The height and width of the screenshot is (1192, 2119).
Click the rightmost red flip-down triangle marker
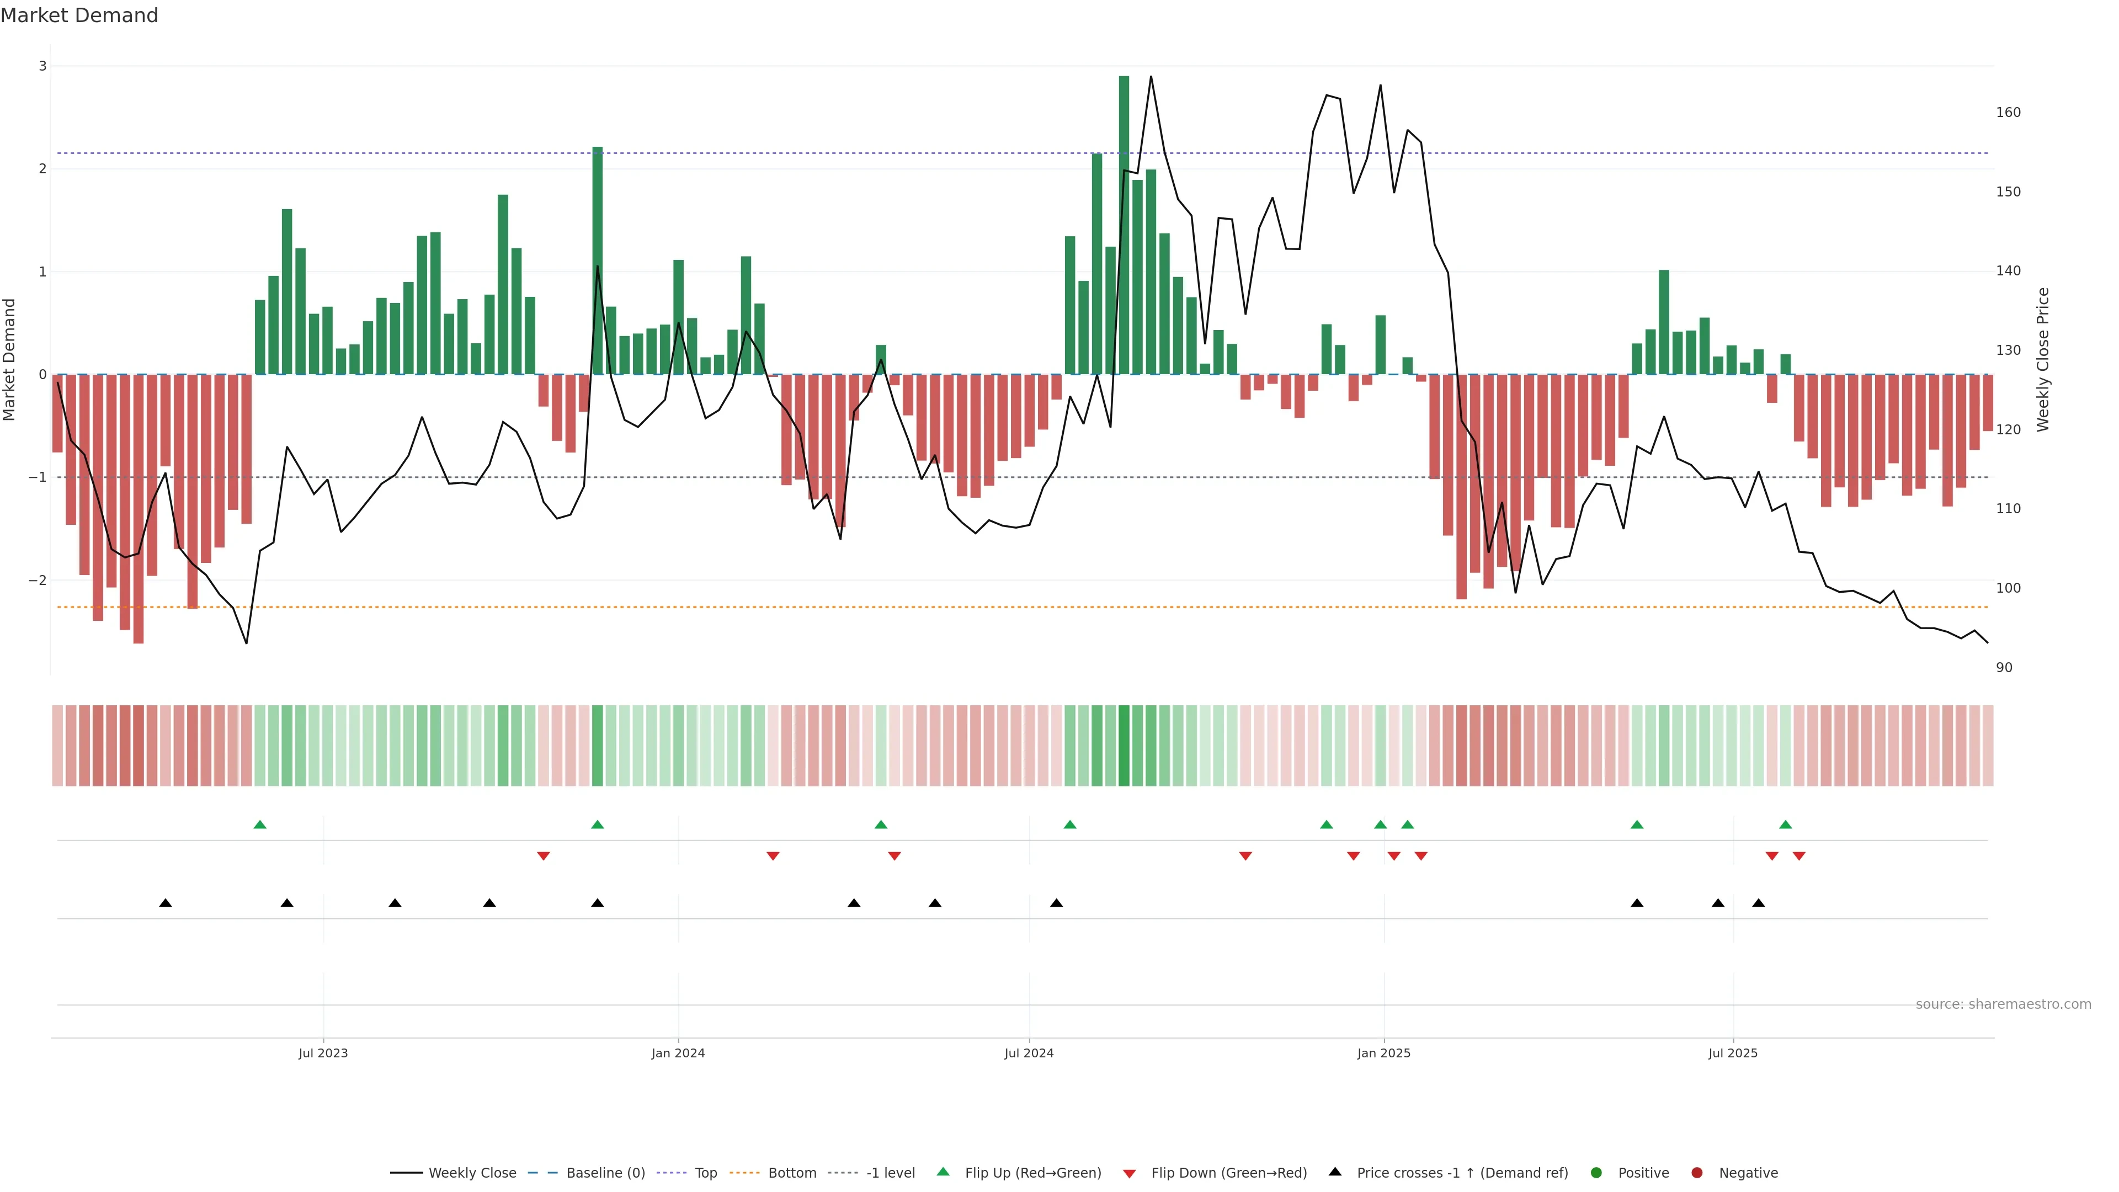pyautogui.click(x=1799, y=856)
